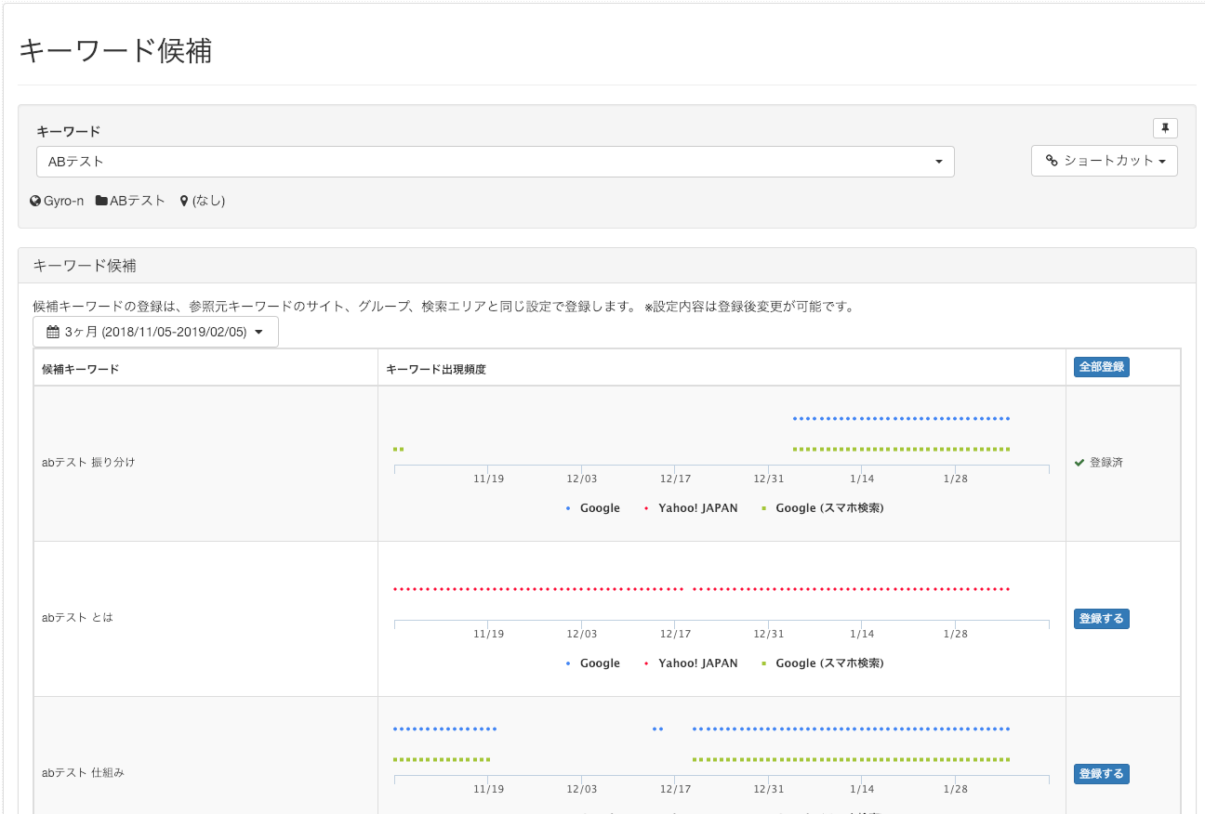Image resolution: width=1205 pixels, height=814 pixels.
Task: Click 12/03 axis label in 振り分け chart
Action: click(x=581, y=479)
